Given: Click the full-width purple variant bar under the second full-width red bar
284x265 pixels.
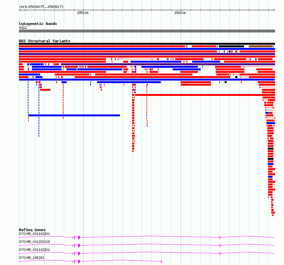Looking at the screenshot, I should coord(147,54).
